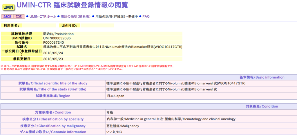Image resolution: width=297 pixels, height=137 pixels.
Task: Click the UMIN ID value field
Action: coord(97,25)
